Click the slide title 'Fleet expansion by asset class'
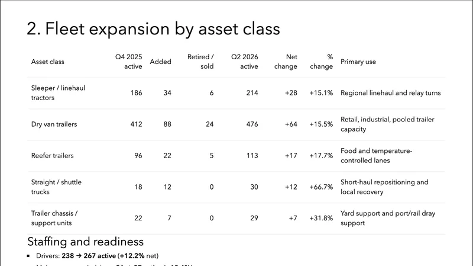Screen dimensions: 473x266 click(x=153, y=29)
